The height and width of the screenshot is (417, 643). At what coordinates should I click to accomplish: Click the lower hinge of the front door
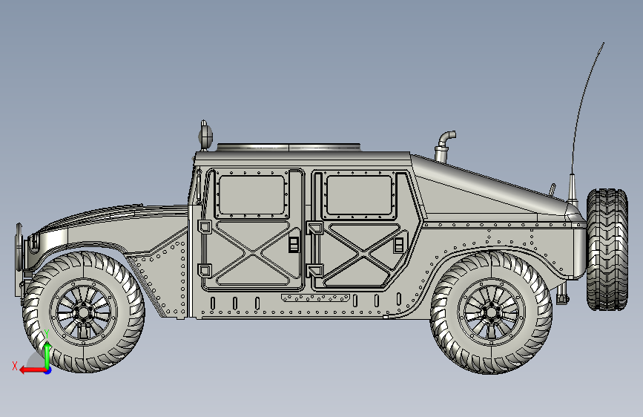[205, 271]
